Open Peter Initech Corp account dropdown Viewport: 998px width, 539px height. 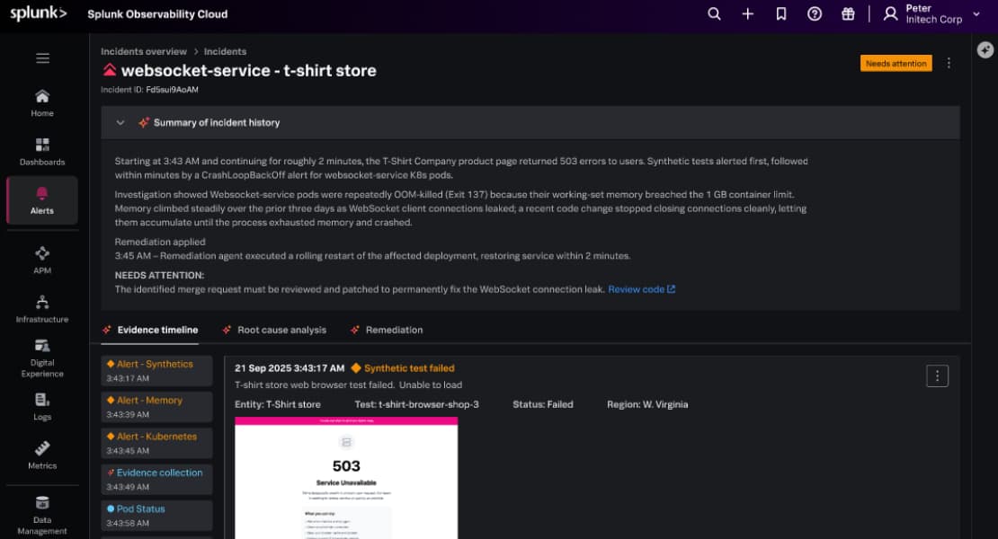coord(933,14)
